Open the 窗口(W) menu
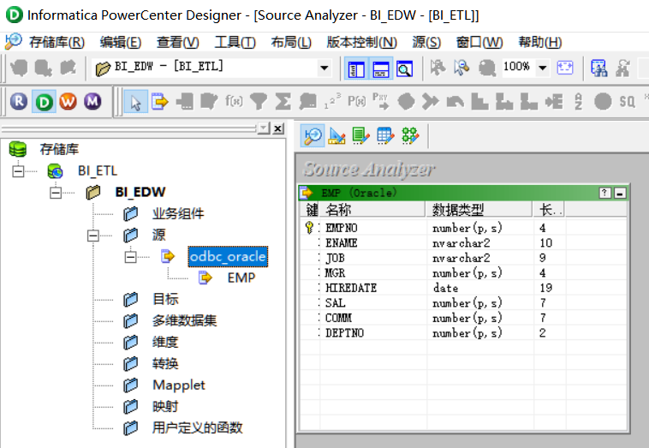 point(479,42)
